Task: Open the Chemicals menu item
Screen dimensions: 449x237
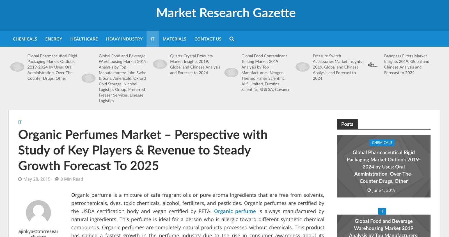Action: (25, 39)
